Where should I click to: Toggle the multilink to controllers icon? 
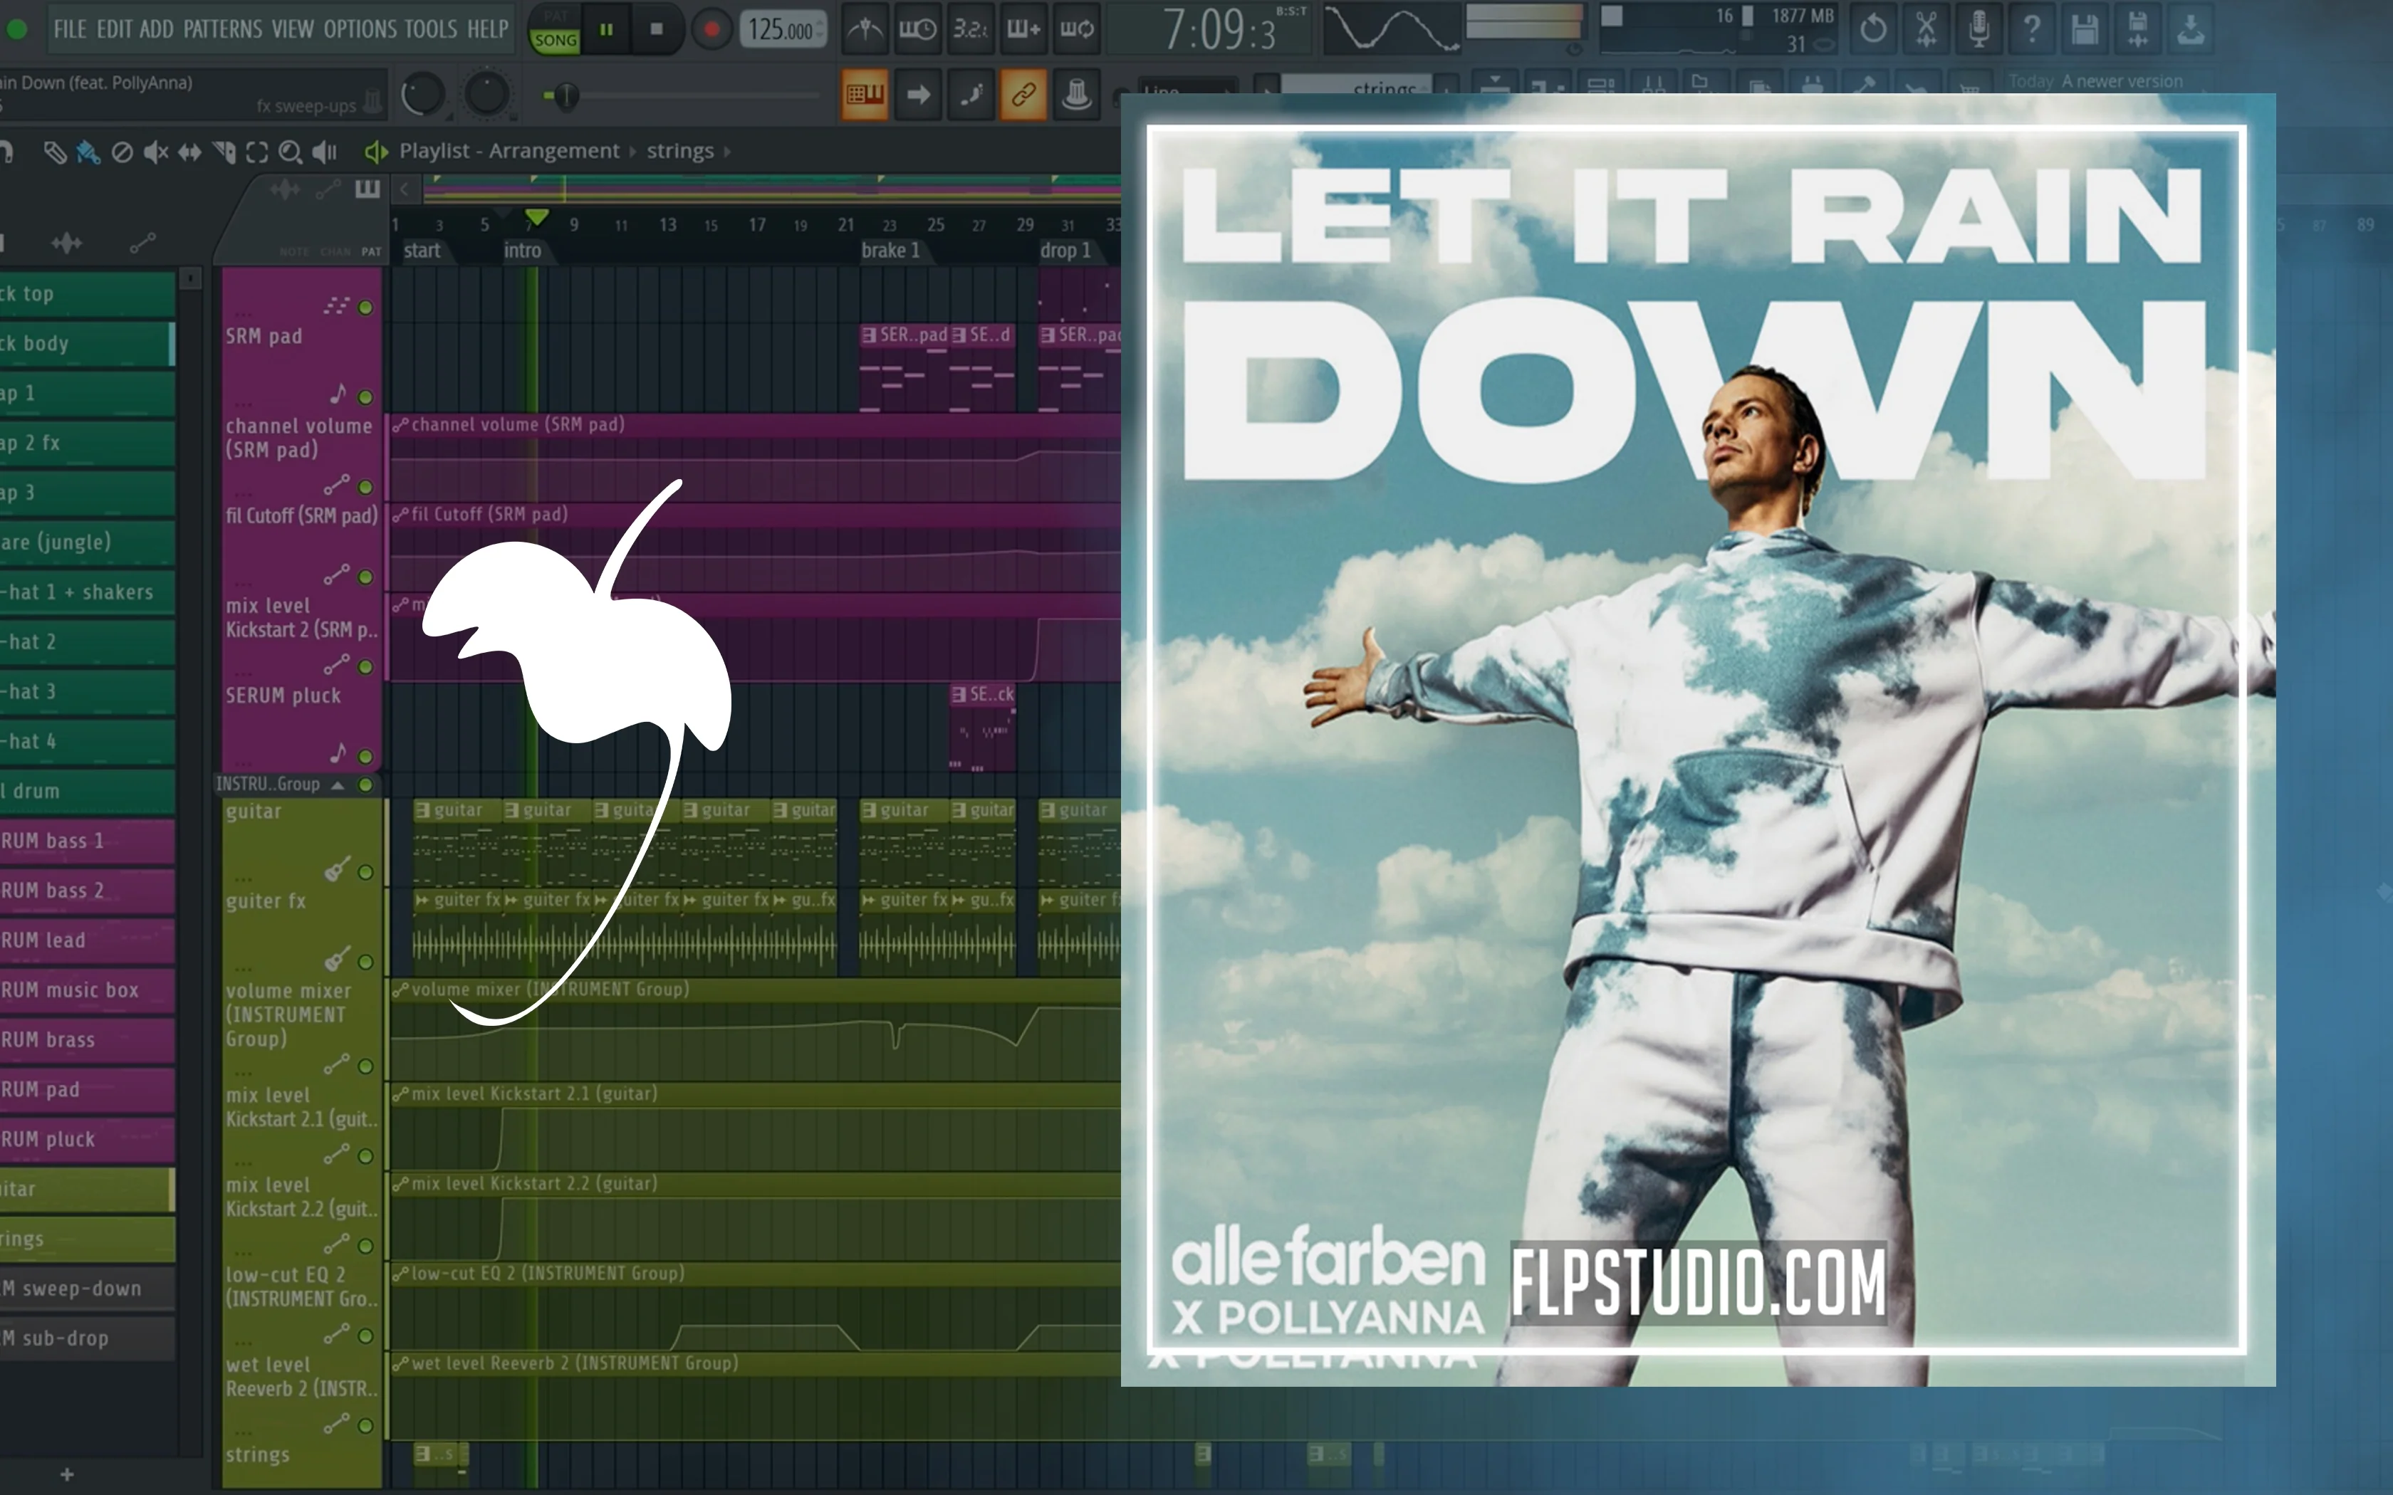[1023, 95]
